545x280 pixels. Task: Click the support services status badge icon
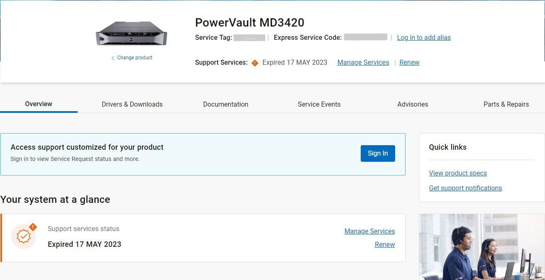24,236
